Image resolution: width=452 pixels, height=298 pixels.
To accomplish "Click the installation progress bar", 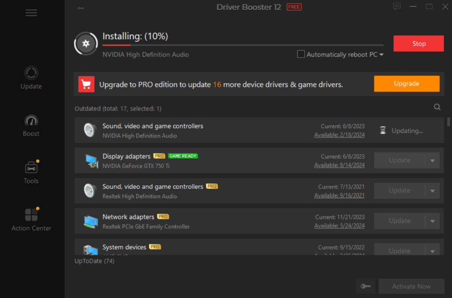I will pyautogui.click(x=243, y=44).
